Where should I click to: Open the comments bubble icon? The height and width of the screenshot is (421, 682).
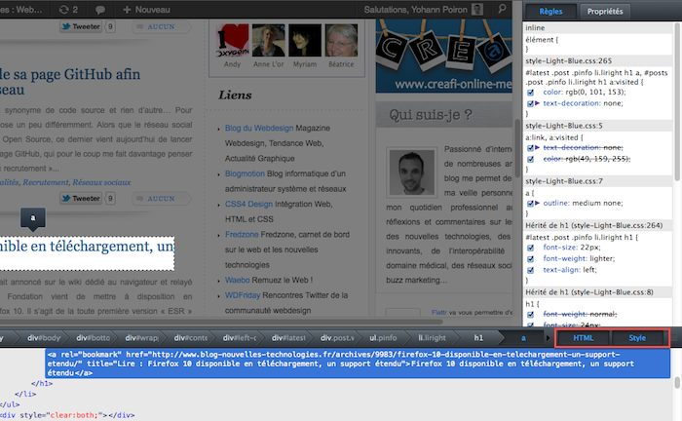100,8
